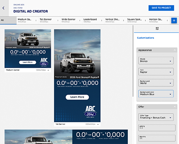
Task: Open Background color dropdown showing Medium Blue
Action: click(156, 93)
